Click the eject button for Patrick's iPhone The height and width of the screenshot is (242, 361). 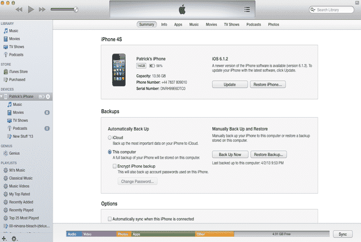coord(48,97)
